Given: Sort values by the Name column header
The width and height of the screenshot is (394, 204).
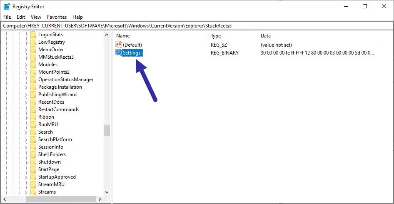Looking at the screenshot, I should click(161, 36).
